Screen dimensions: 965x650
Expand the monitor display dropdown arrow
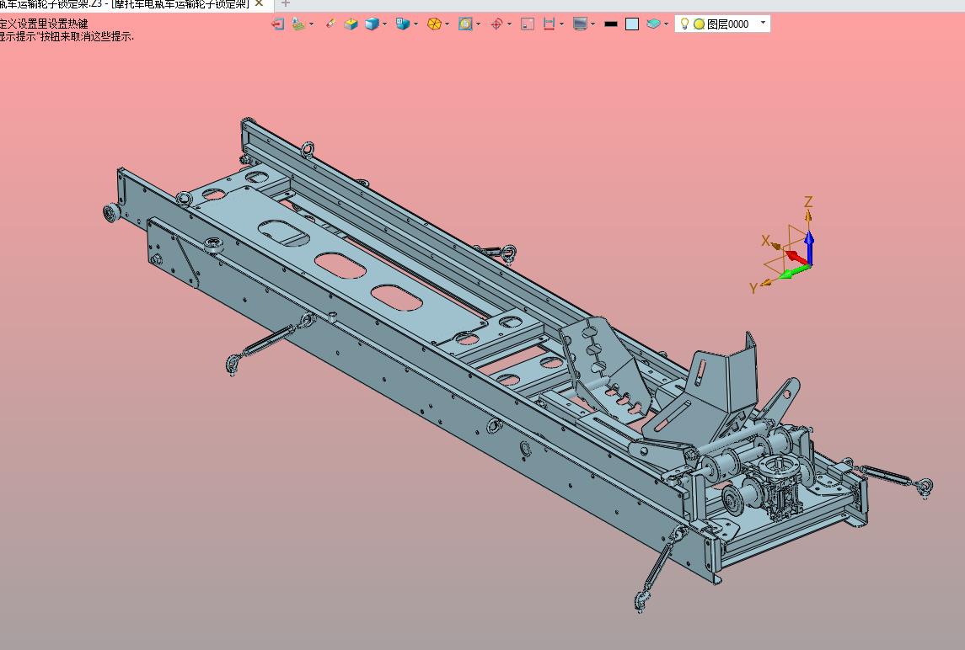point(592,24)
